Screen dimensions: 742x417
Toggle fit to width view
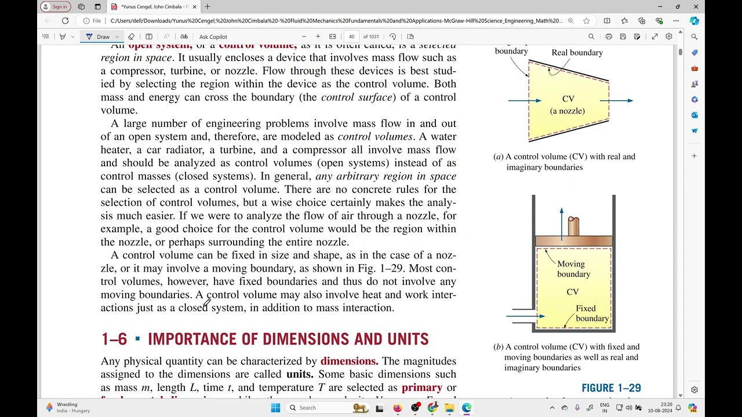tap(333, 36)
